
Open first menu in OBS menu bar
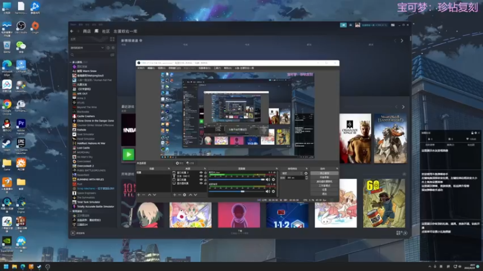[141, 68]
